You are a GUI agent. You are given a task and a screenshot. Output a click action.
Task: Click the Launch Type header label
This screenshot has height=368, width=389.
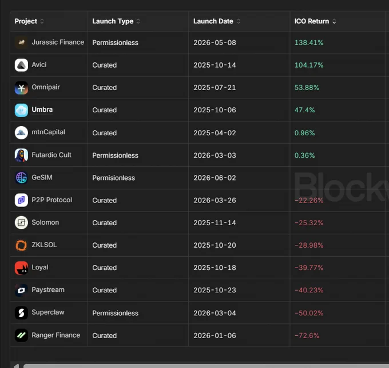click(113, 21)
